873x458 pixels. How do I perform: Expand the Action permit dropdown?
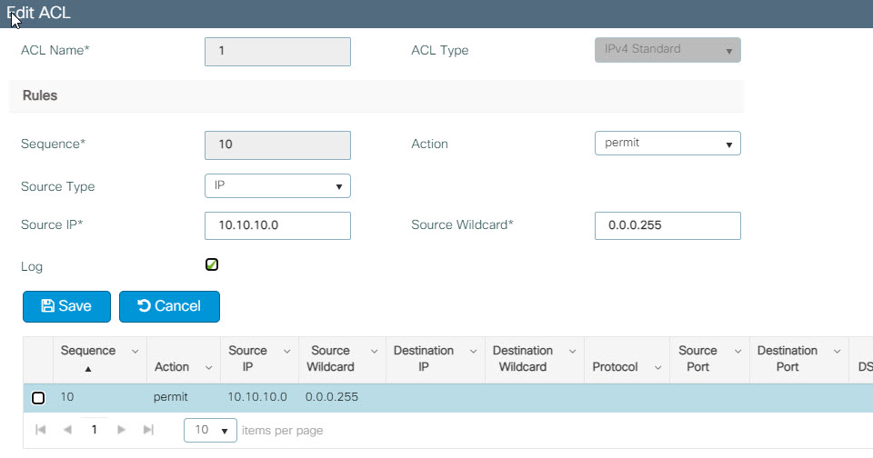click(x=667, y=143)
